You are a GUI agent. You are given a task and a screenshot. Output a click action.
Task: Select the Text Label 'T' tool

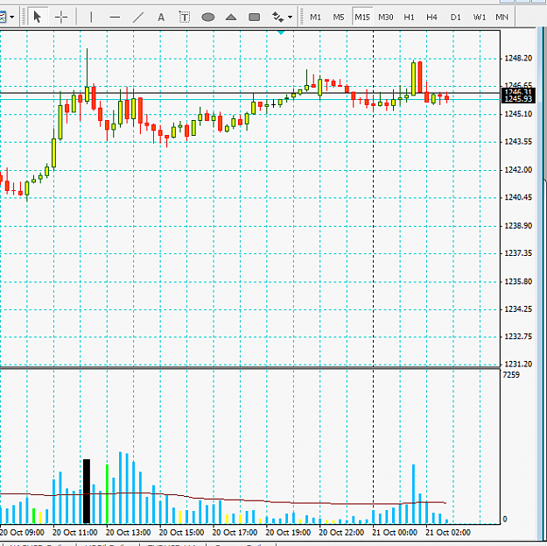[184, 17]
